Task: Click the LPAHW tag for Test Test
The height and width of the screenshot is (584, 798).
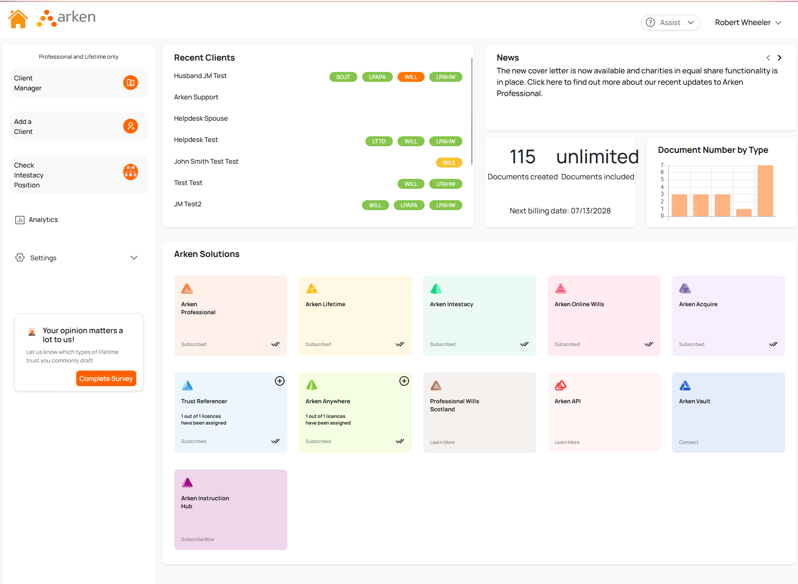Action: coord(445,184)
